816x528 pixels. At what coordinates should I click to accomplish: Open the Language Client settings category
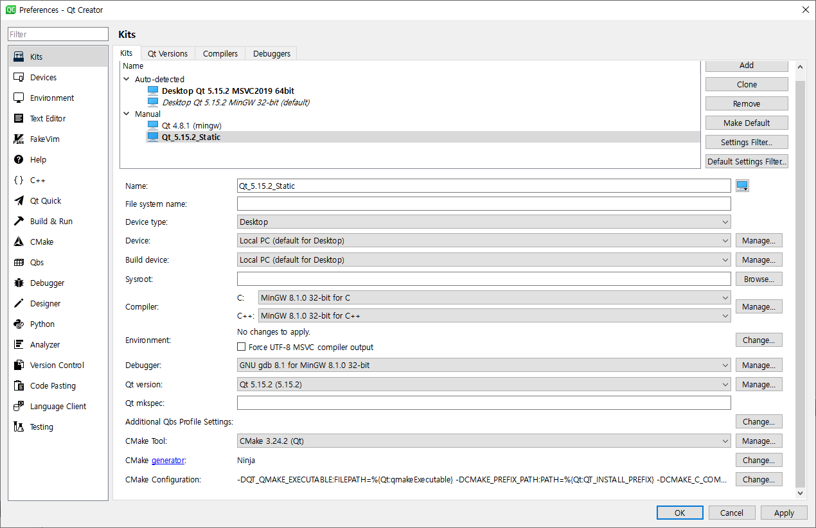click(x=58, y=406)
